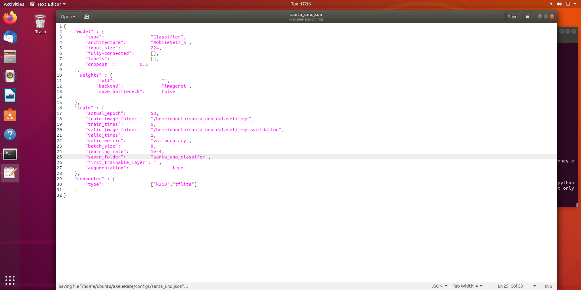Screen dimensions: 581x290
Task: Open the Open recent files dropdown
Action: (x=68, y=16)
